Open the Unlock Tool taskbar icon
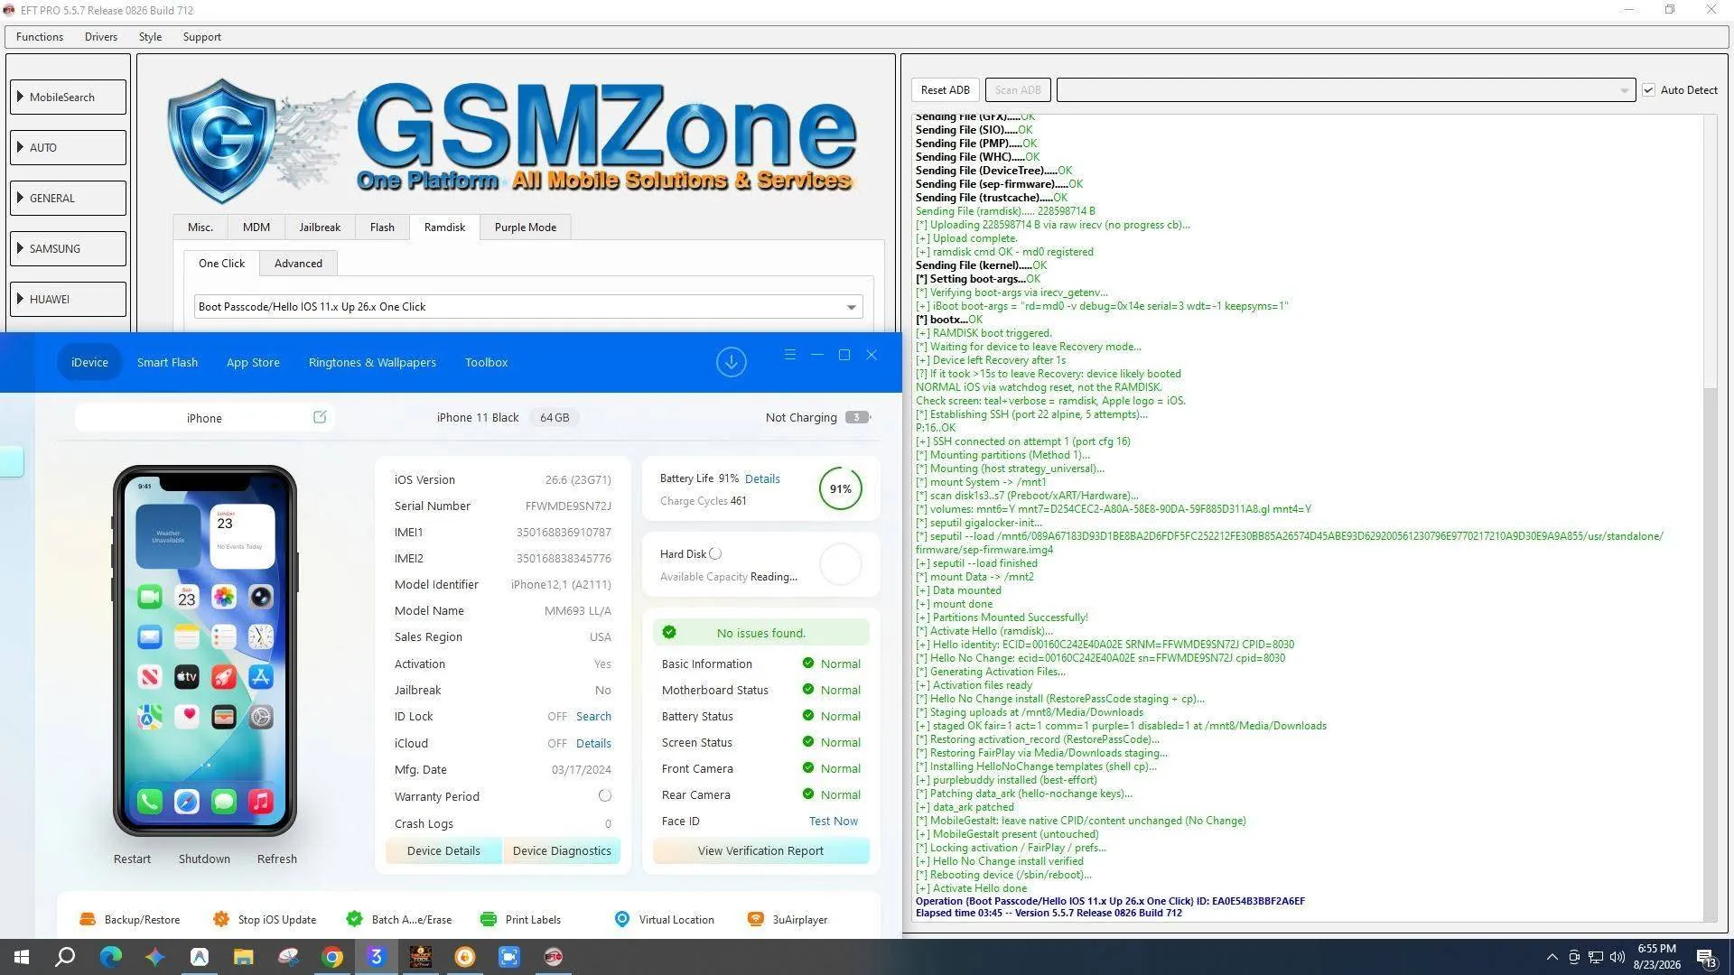The width and height of the screenshot is (1734, 975). tap(421, 957)
